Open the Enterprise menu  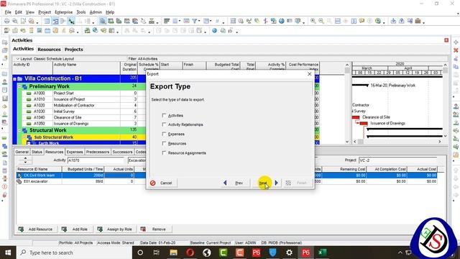64,12
